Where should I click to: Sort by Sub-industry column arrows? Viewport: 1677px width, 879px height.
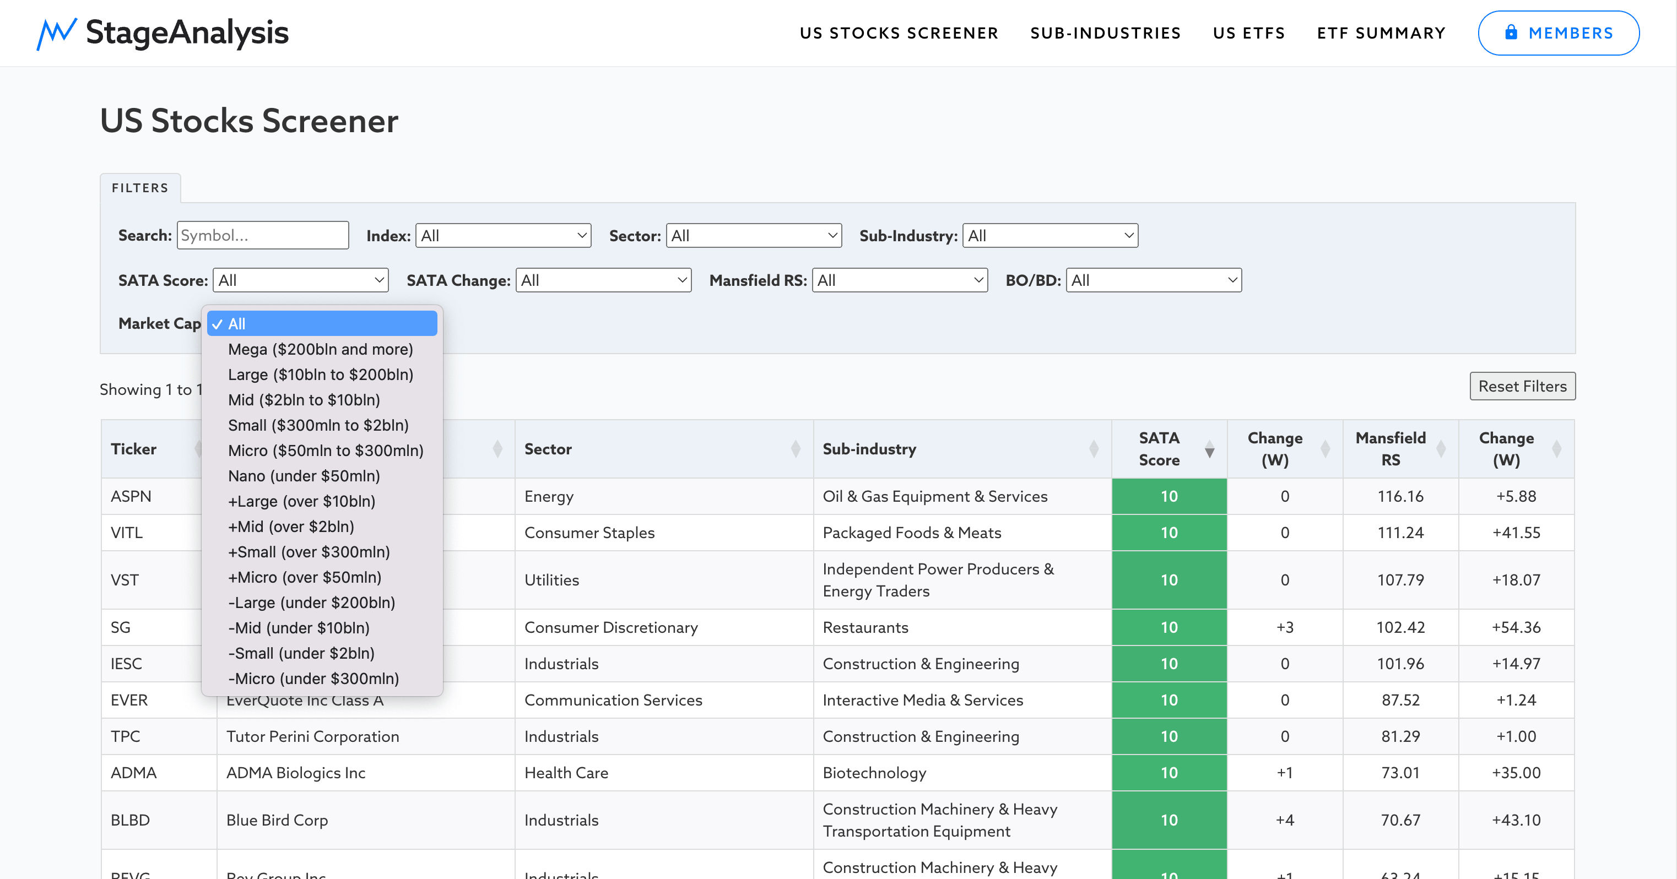(x=1094, y=449)
